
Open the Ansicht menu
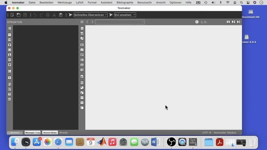pyautogui.click(x=161, y=2)
